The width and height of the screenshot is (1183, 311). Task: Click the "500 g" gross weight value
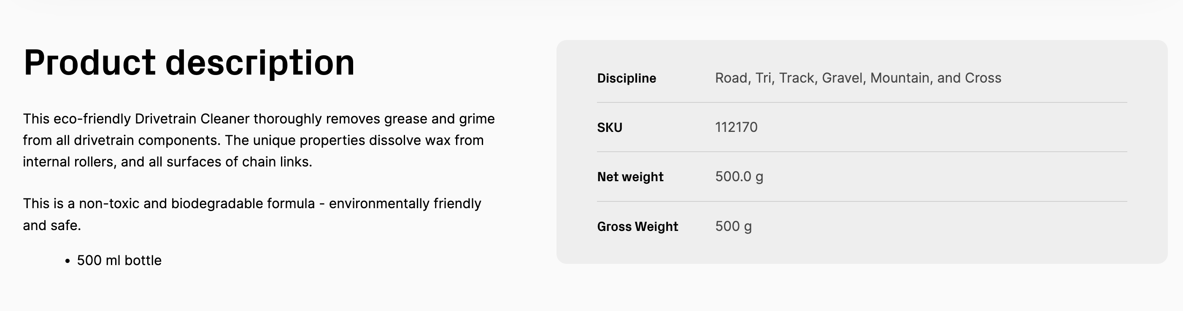point(733,226)
